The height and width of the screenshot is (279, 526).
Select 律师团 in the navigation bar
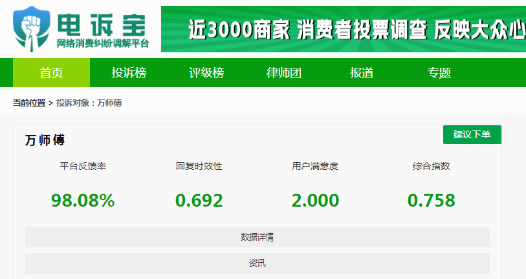click(x=284, y=73)
